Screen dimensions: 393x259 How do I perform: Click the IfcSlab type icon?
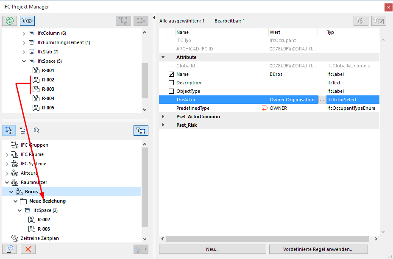(x=32, y=52)
